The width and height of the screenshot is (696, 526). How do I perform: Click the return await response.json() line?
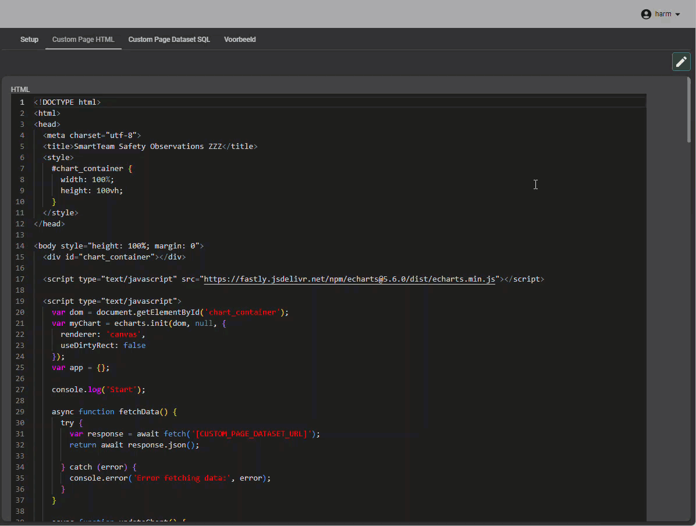pyautogui.click(x=134, y=445)
